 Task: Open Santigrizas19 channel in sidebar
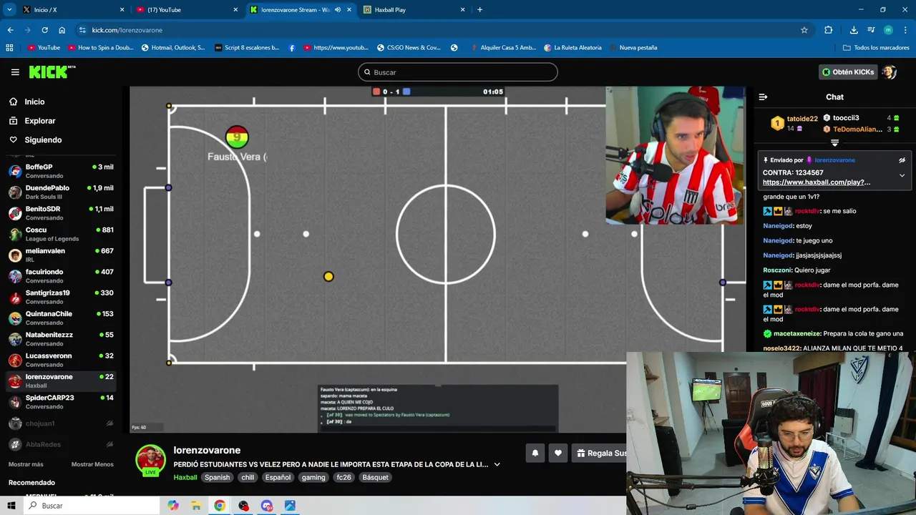point(61,297)
